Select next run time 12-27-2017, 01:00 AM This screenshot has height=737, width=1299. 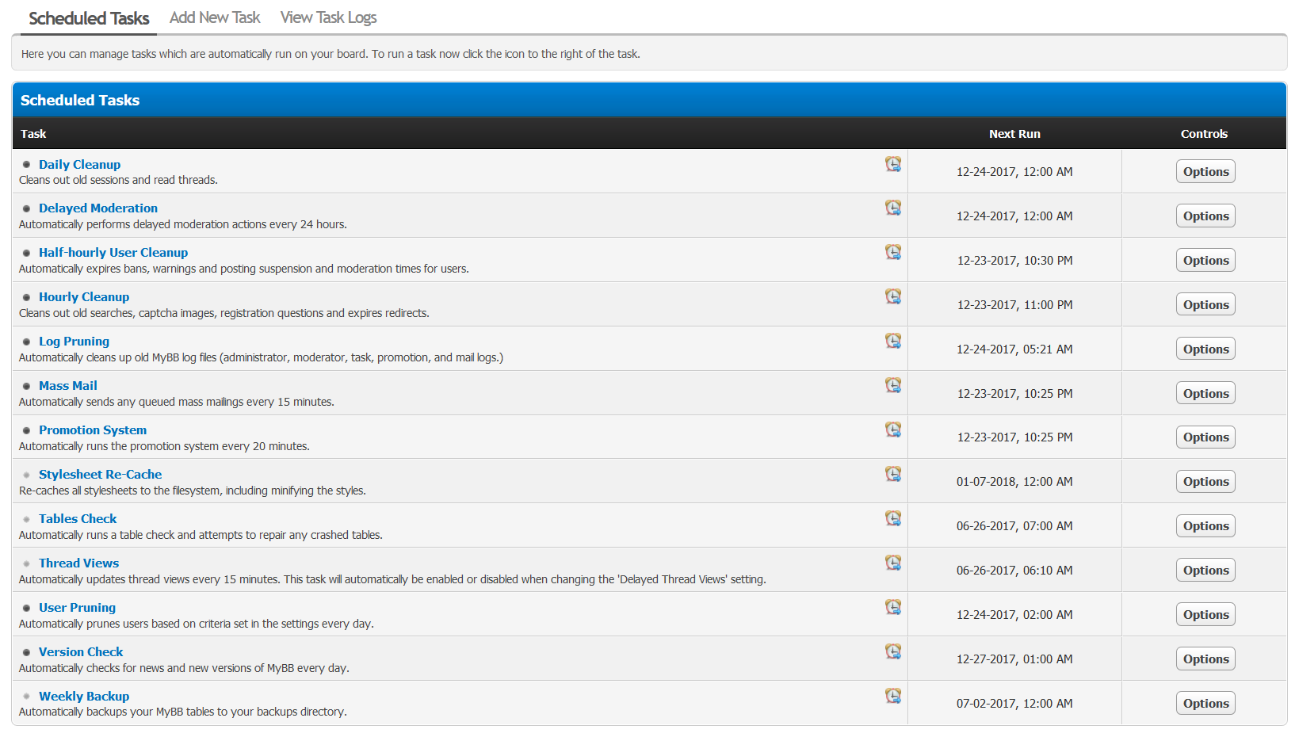1014,659
